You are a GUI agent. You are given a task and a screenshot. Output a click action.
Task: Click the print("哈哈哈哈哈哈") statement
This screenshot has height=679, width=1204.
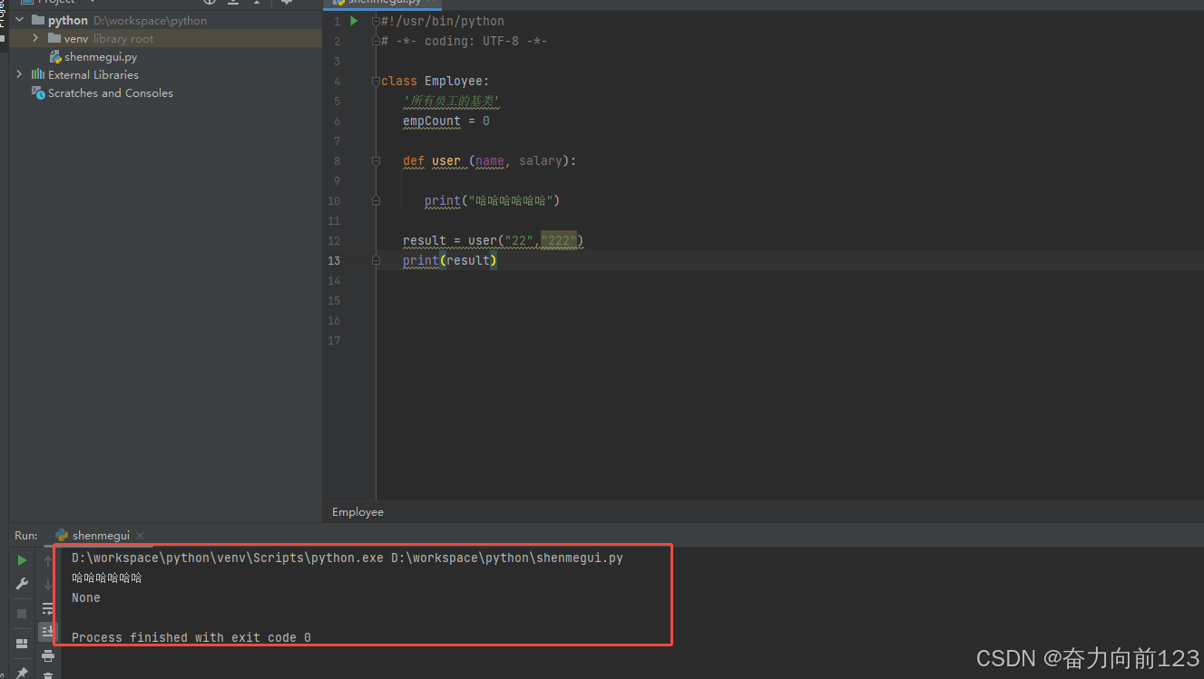(x=493, y=200)
